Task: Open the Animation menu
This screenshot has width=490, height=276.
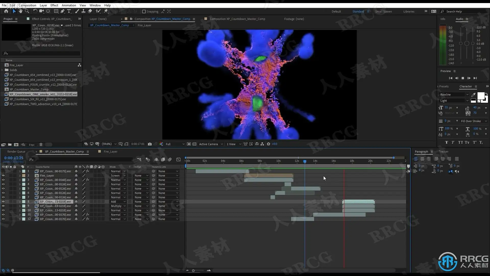Action: pos(69,5)
